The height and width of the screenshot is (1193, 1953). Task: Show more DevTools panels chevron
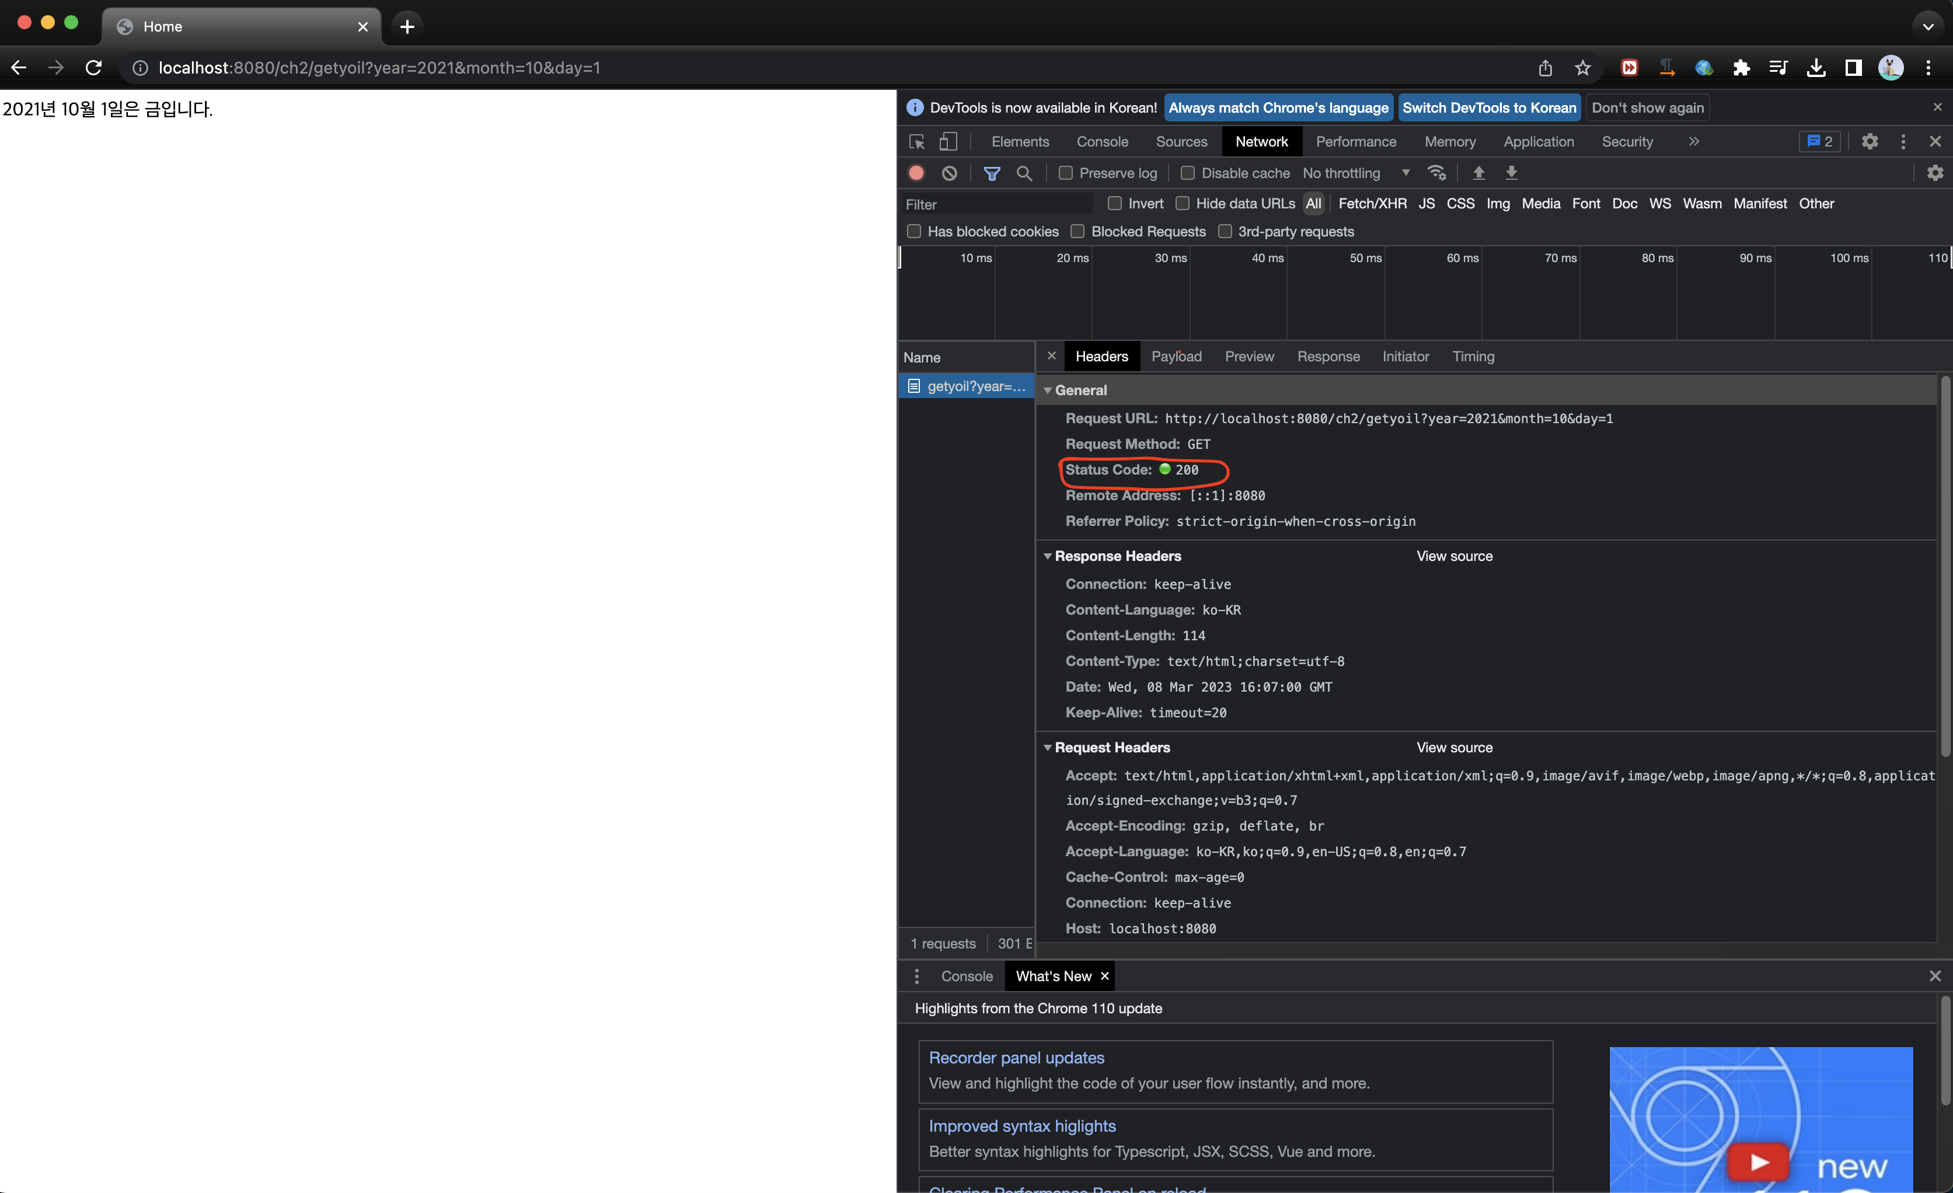coord(1693,142)
